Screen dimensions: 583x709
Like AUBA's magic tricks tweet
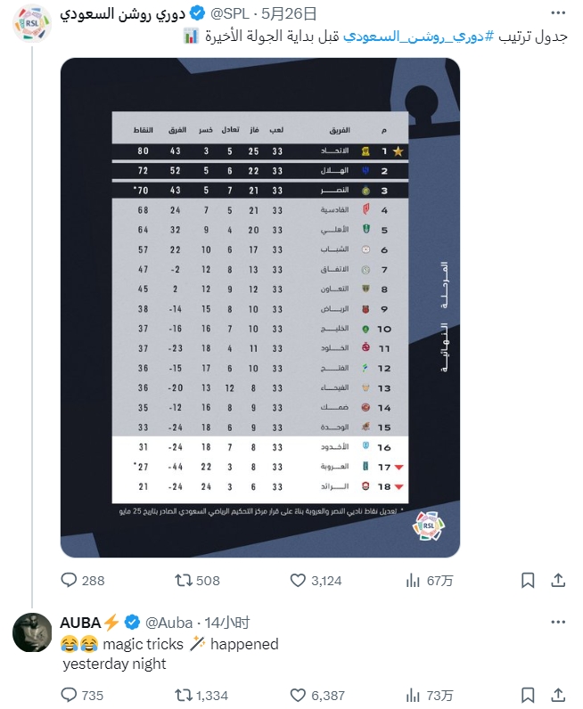pos(300,695)
